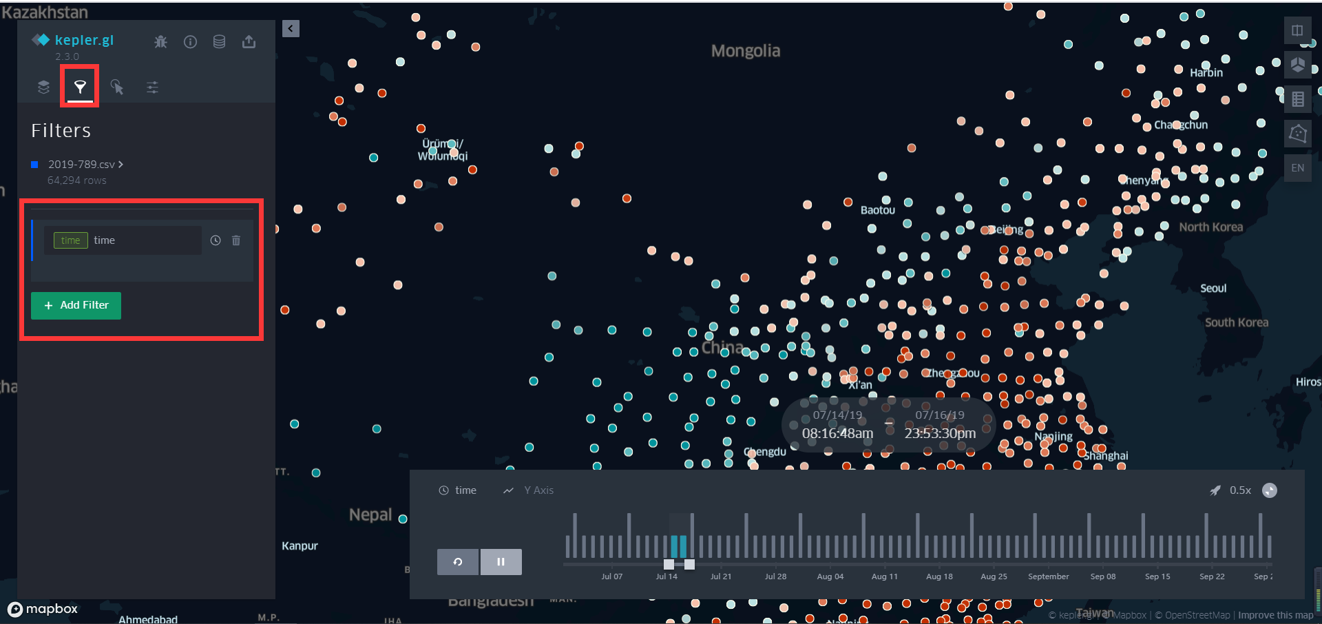Open the Filters tab in the sidebar
This screenshot has width=1322, height=624.
[x=79, y=86]
